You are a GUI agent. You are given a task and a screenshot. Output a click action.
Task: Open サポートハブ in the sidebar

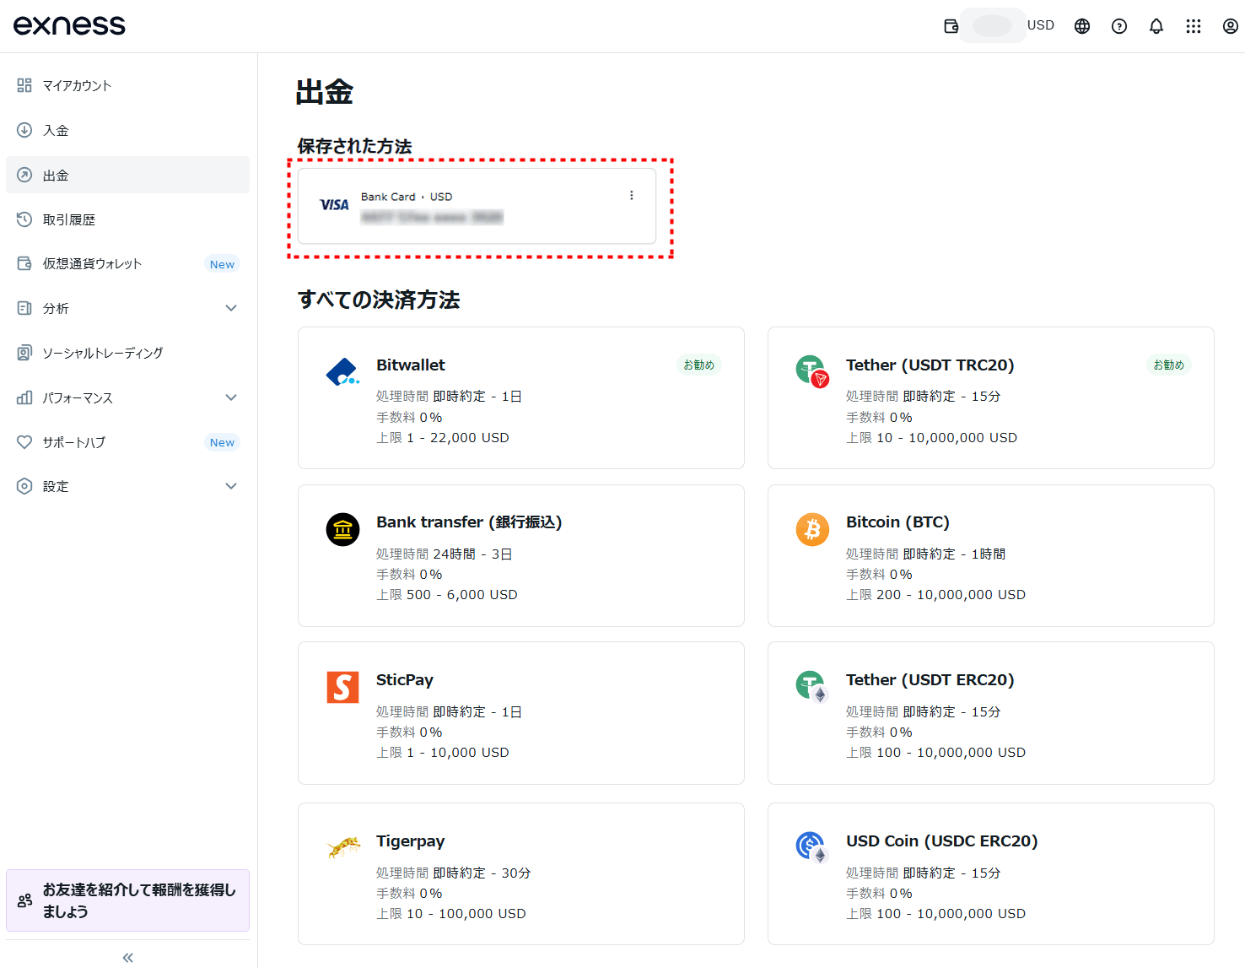[127, 442]
